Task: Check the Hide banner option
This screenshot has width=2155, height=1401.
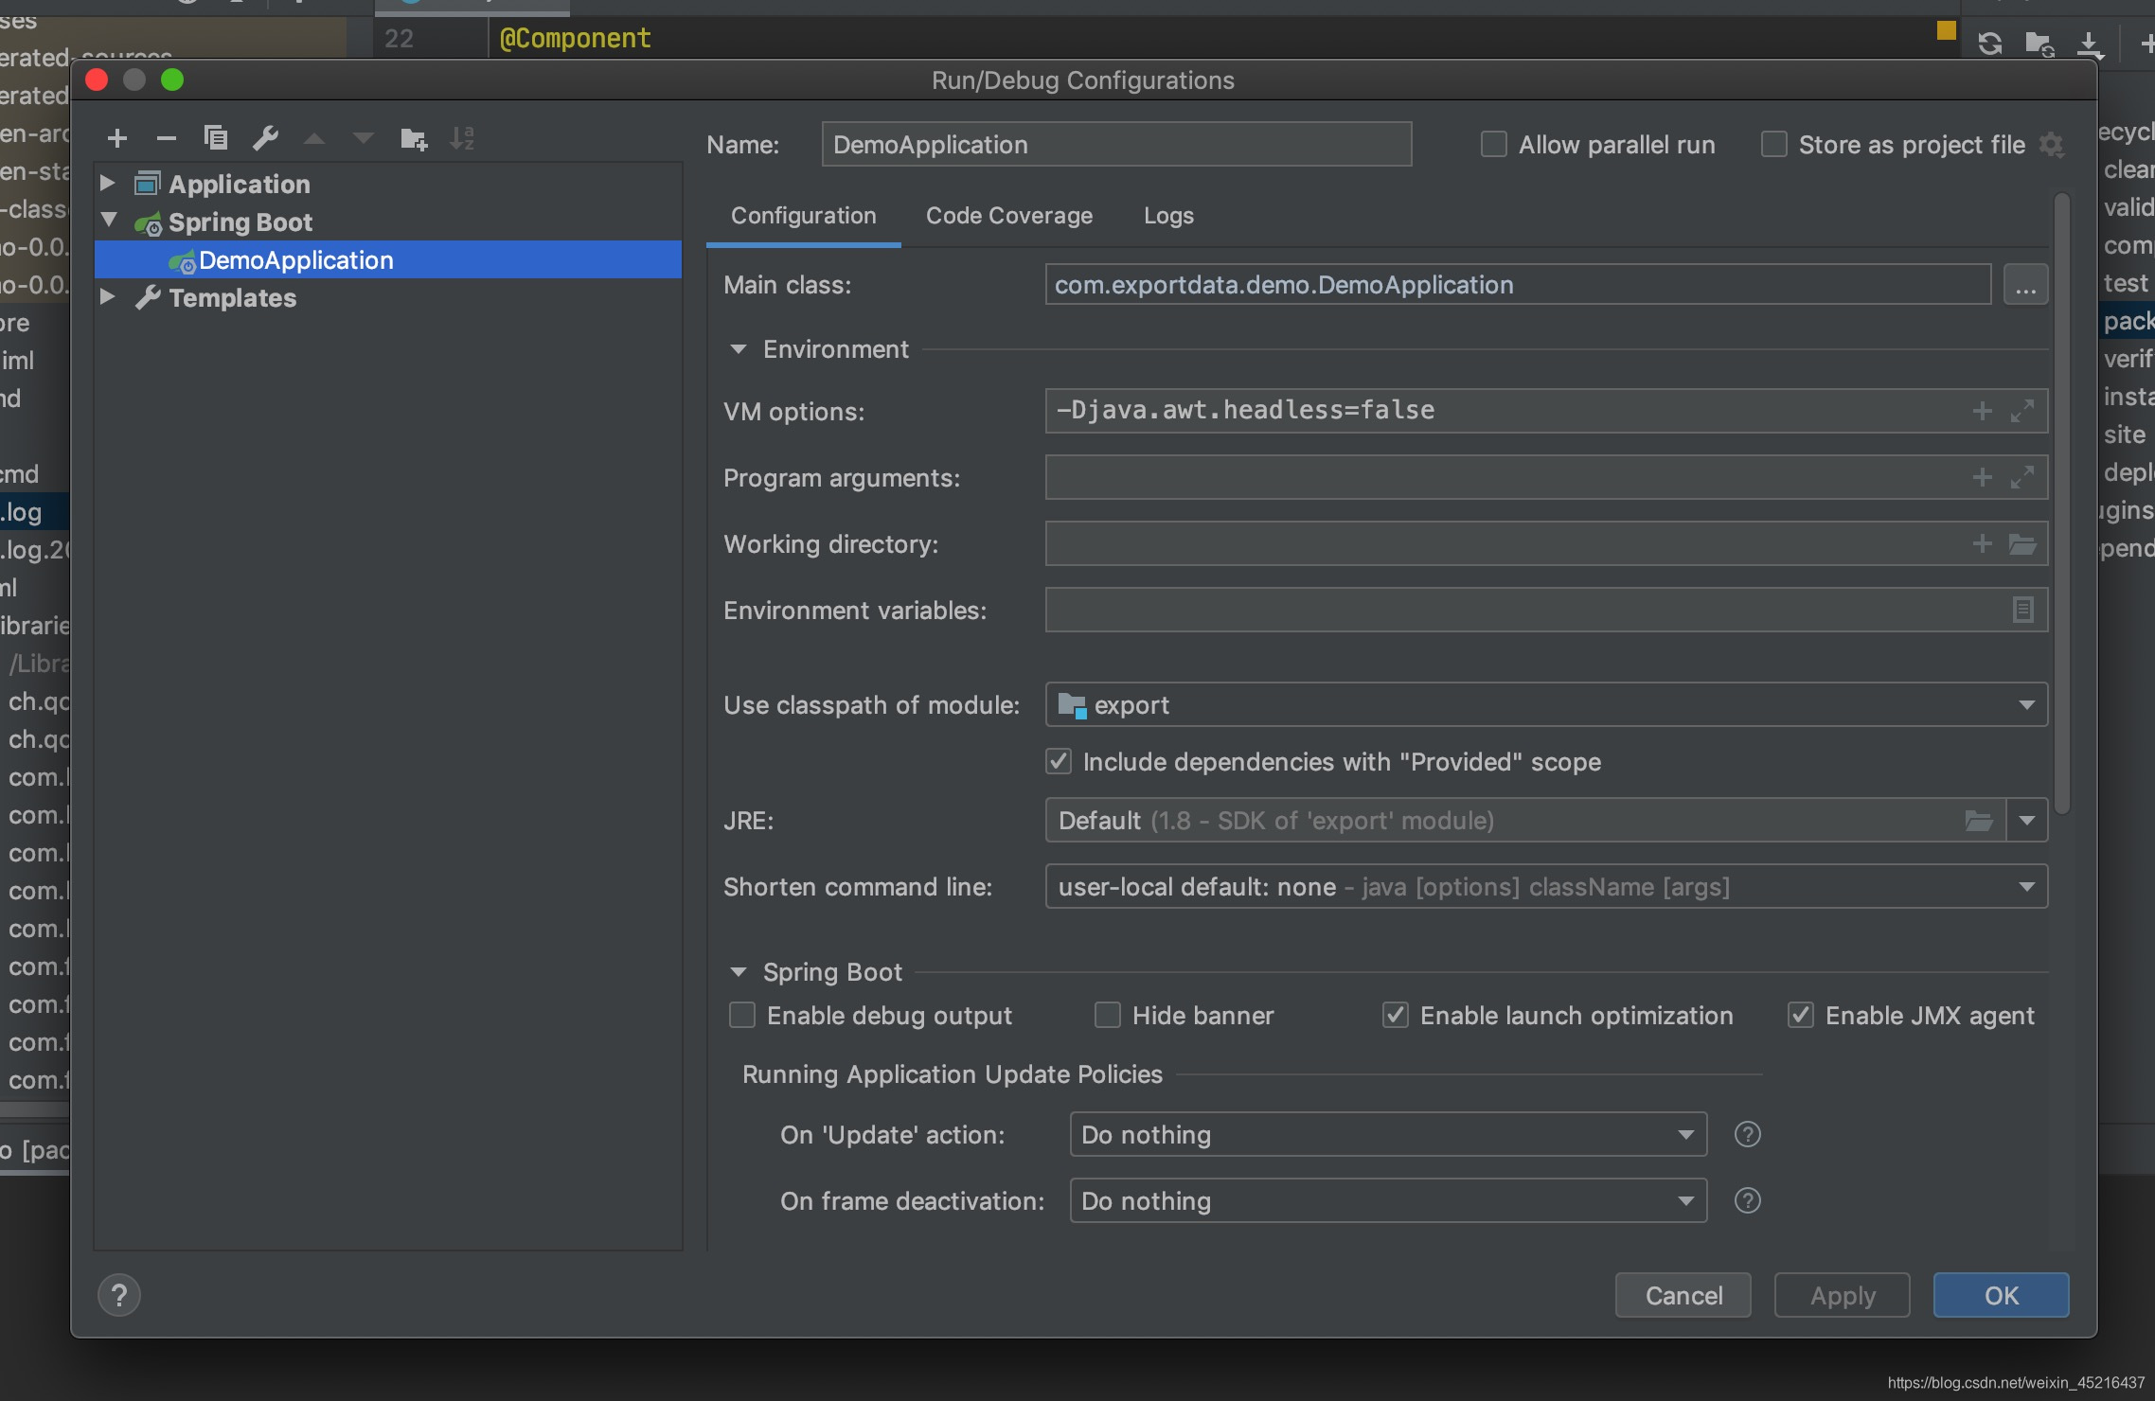Action: [x=1108, y=1016]
